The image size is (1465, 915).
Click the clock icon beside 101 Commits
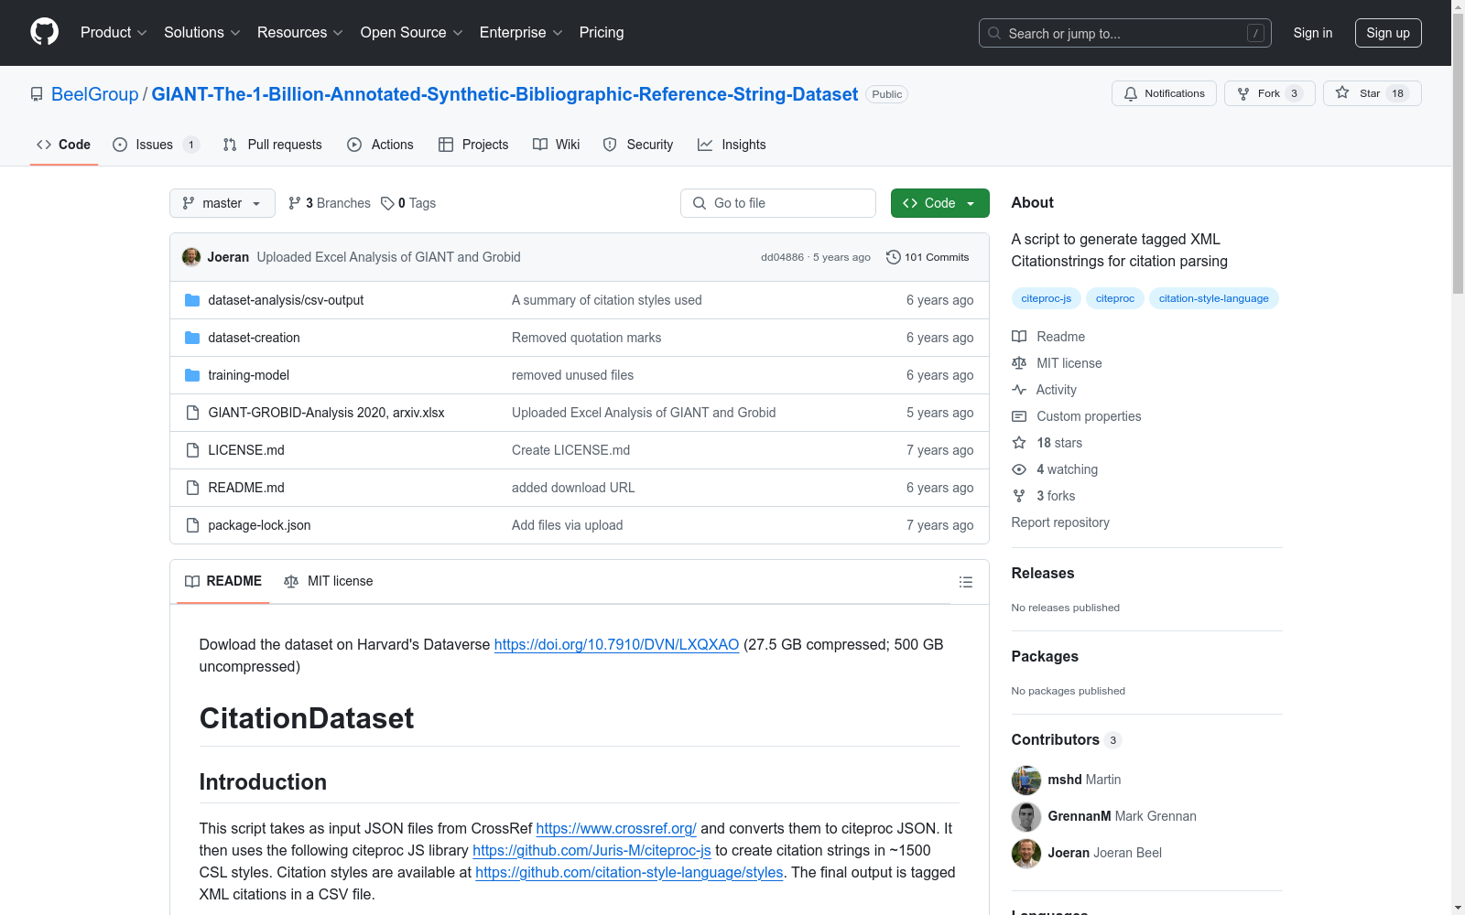(x=894, y=257)
